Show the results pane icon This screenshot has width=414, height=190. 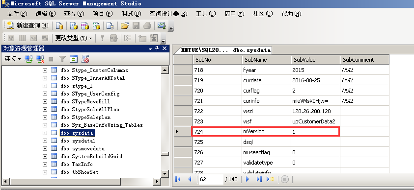pos(45,38)
